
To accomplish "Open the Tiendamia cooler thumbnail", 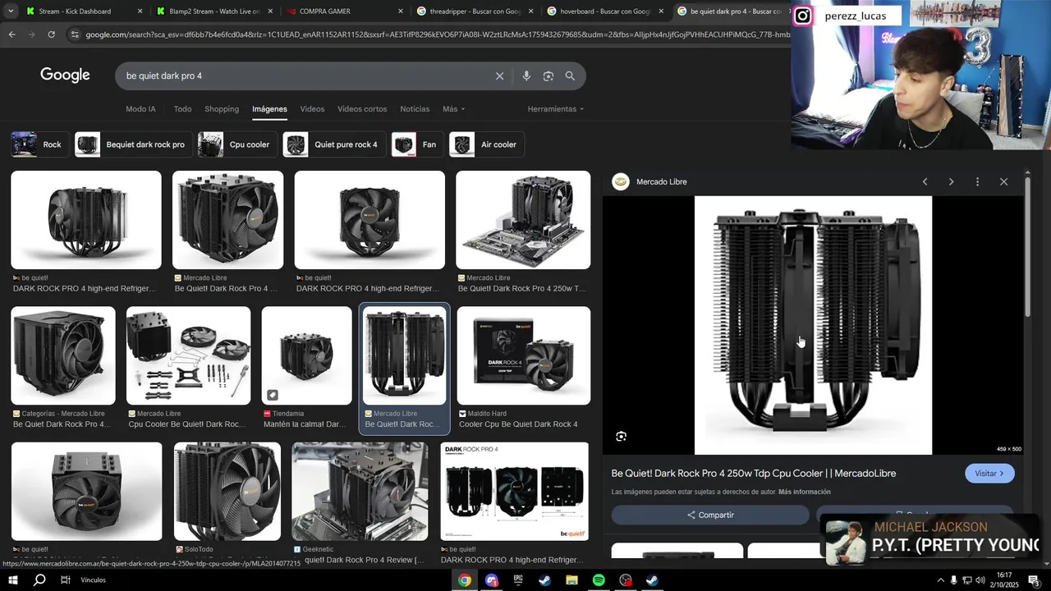I will [x=306, y=355].
